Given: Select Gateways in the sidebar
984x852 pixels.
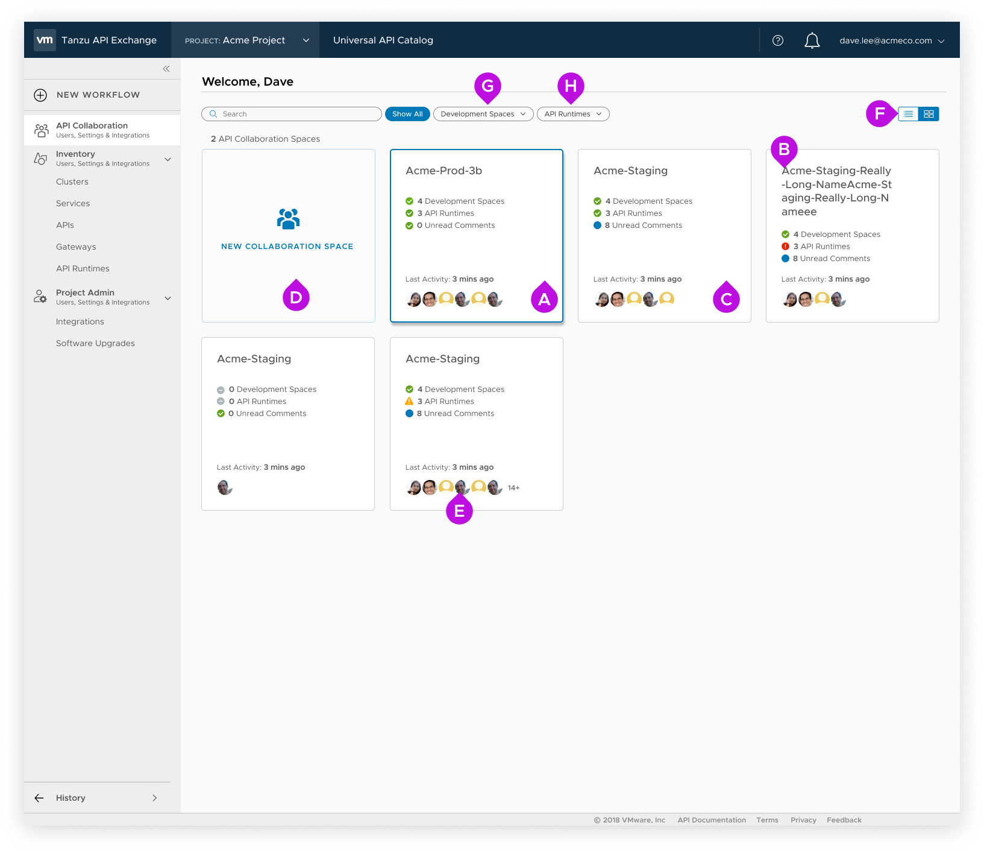Looking at the screenshot, I should pos(76,247).
